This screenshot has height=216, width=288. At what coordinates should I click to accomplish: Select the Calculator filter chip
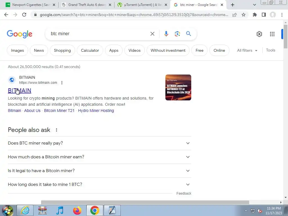(90, 50)
